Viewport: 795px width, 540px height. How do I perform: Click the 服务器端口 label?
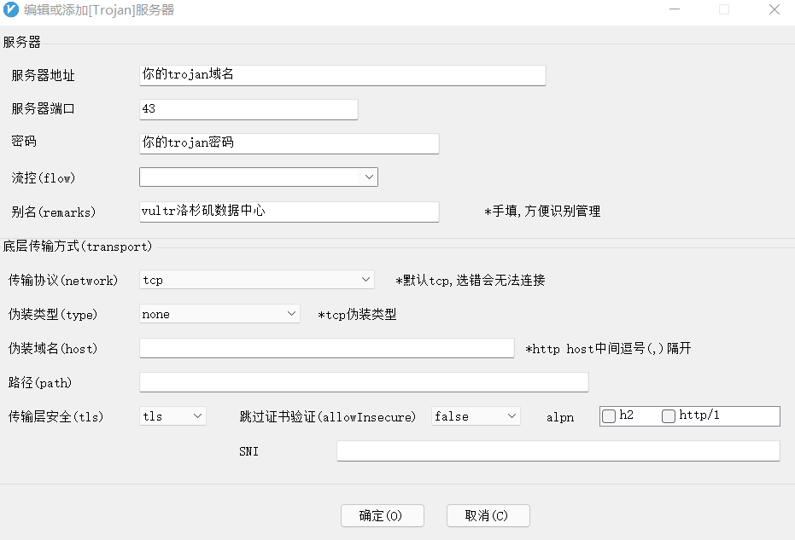(x=43, y=109)
